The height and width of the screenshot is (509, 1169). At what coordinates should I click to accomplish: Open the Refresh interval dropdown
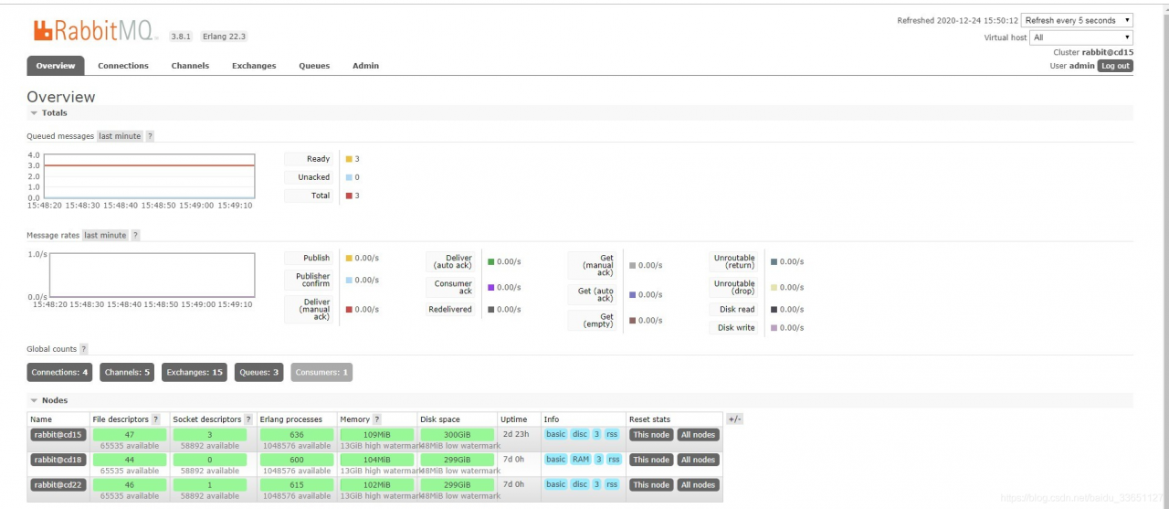pos(1078,20)
